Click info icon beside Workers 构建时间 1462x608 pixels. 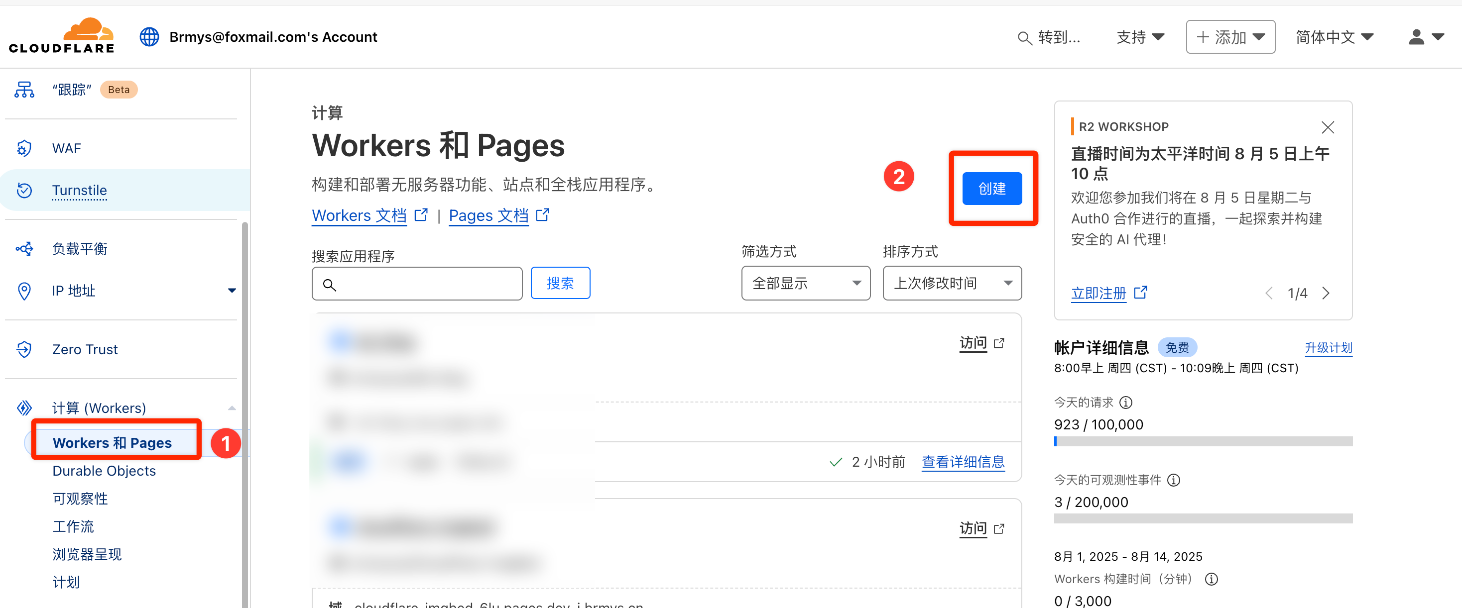click(x=1211, y=579)
